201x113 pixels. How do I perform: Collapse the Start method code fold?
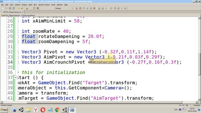[15, 78]
